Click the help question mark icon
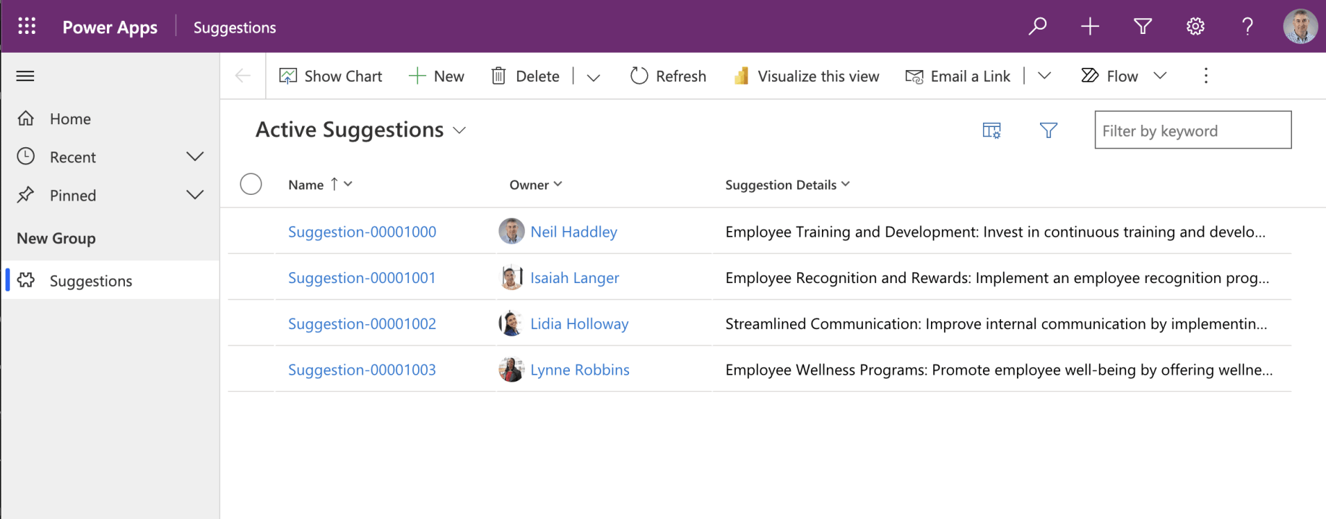 pyautogui.click(x=1247, y=27)
